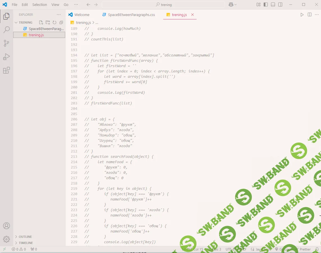Run the code with the play button
The image size is (321, 253).
click(302, 15)
